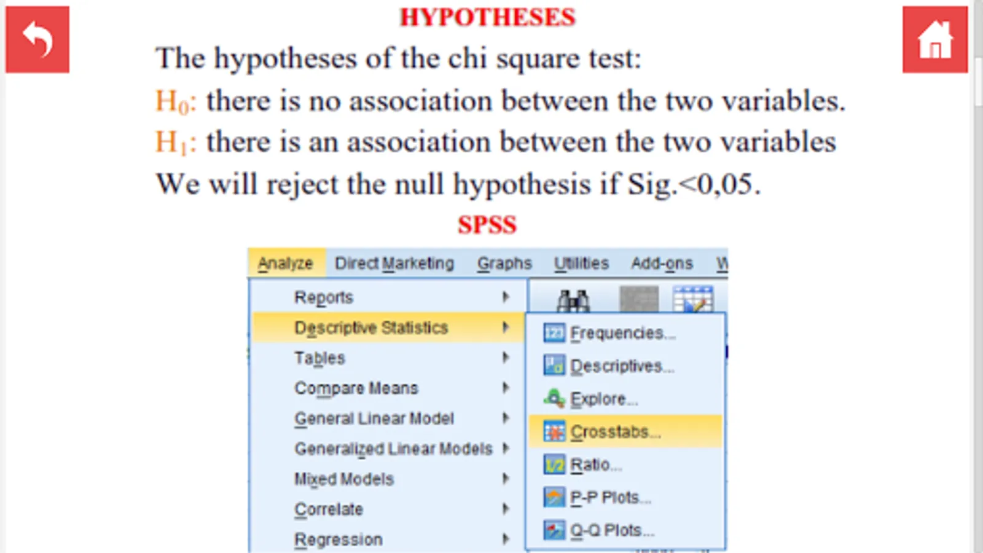Expand the Tables submenu arrow

[x=506, y=358]
